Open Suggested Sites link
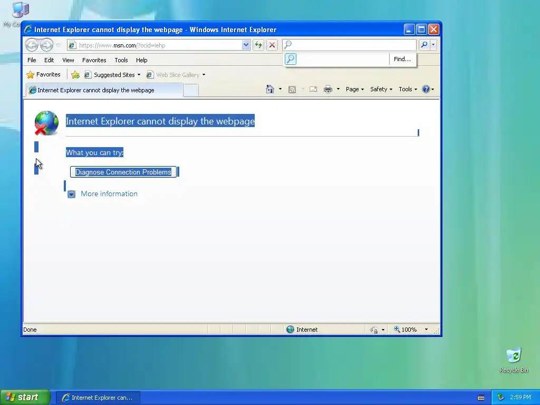The image size is (540, 405). 110,75
